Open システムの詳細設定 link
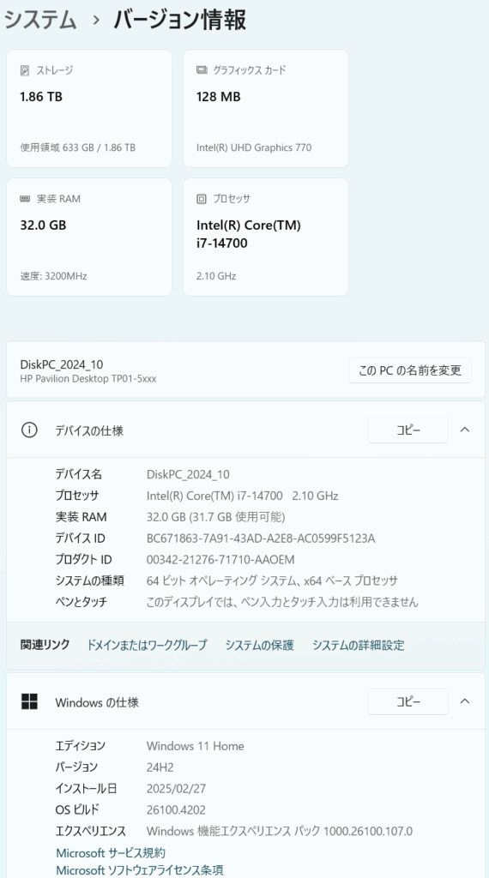Image resolution: width=489 pixels, height=878 pixels. tap(358, 645)
